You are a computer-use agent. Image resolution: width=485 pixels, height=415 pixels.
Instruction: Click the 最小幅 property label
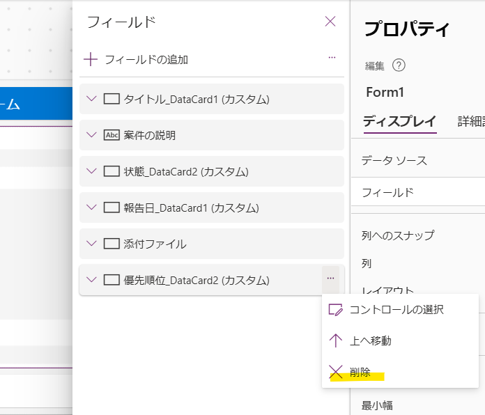(377, 405)
